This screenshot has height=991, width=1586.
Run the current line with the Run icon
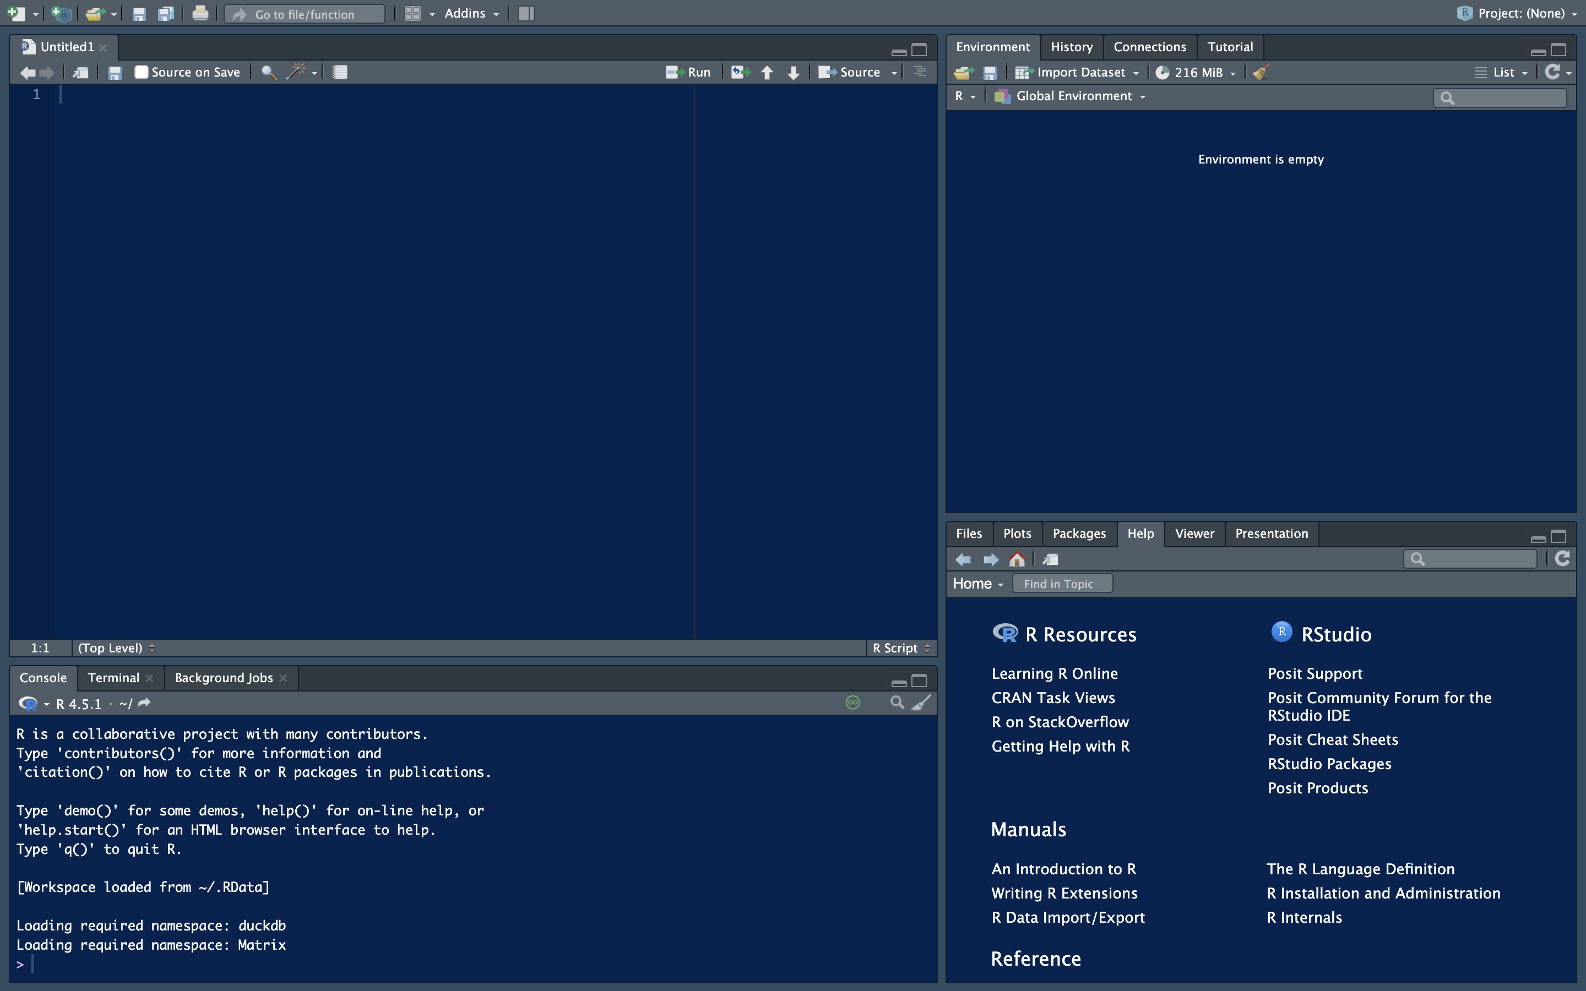click(689, 72)
